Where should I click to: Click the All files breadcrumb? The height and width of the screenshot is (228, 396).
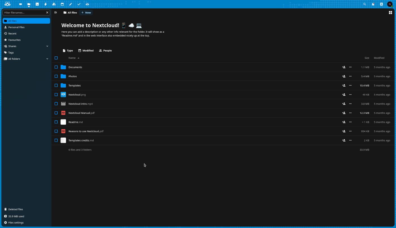click(70, 12)
